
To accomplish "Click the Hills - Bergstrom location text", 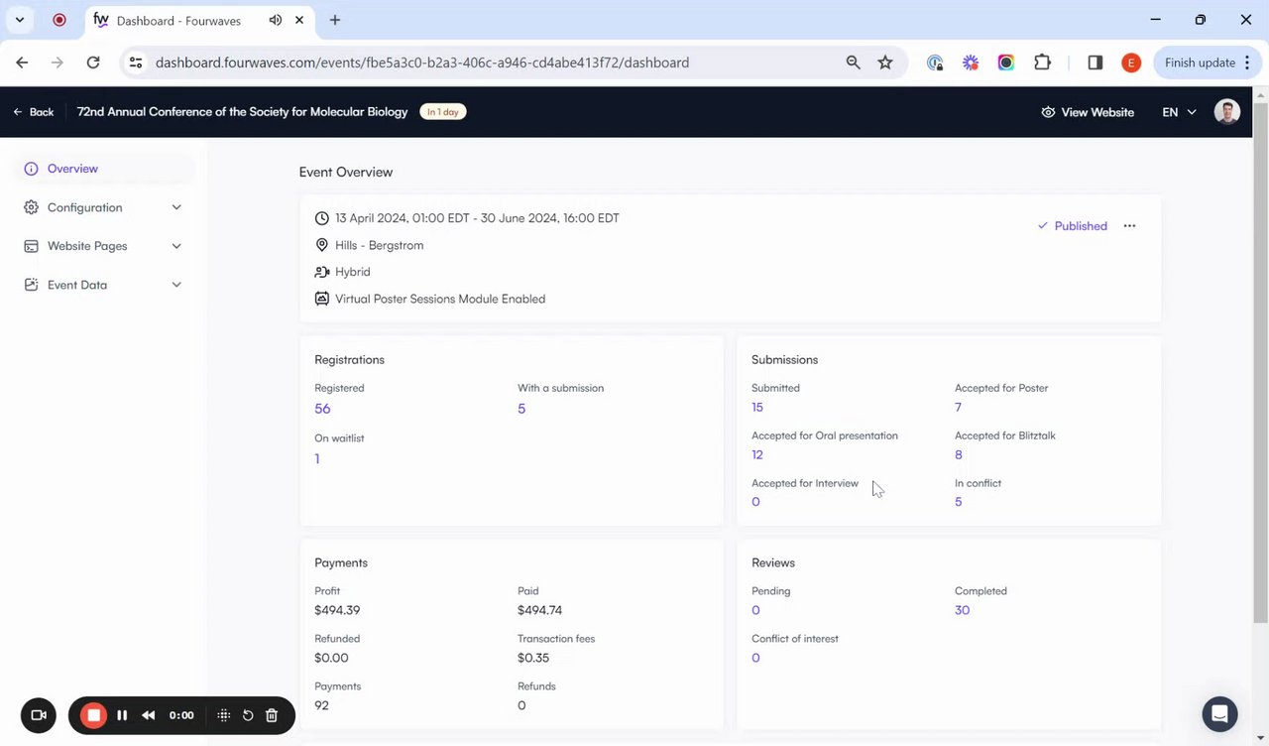I will (379, 245).
